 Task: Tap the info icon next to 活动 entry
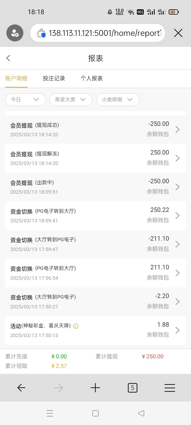point(76,326)
